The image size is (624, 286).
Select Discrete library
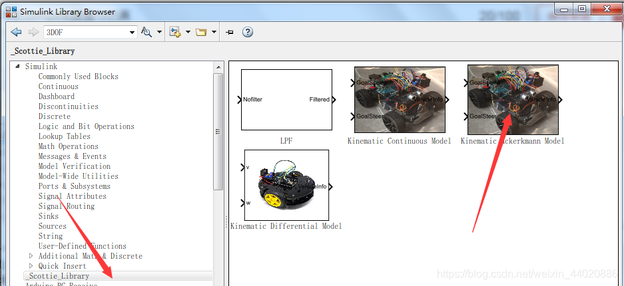[55, 116]
